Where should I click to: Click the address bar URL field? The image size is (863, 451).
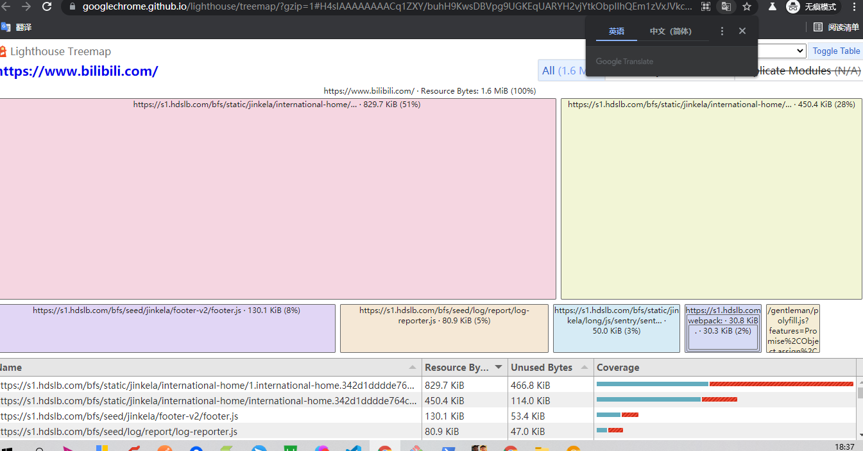click(387, 6)
